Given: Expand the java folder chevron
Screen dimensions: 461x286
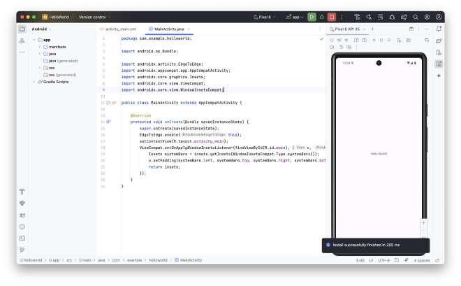Looking at the screenshot, I should click(40, 54).
